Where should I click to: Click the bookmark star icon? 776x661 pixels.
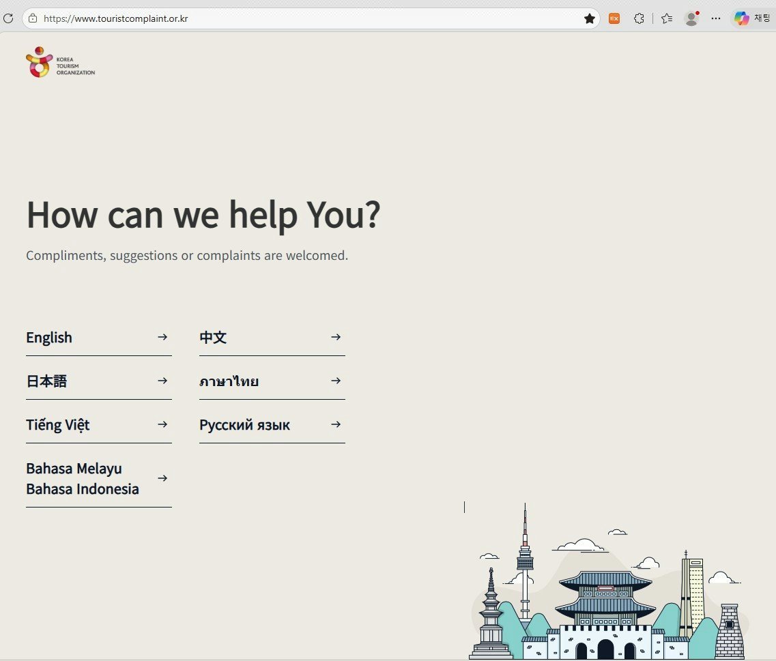pyautogui.click(x=590, y=19)
